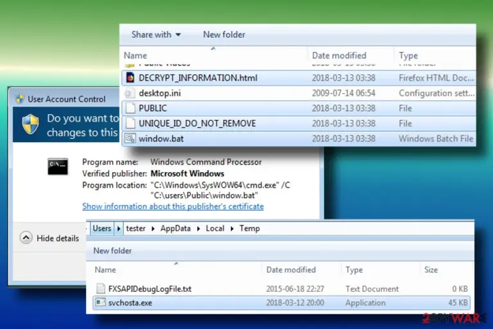
Task: Click the desktop.ini gear icon
Action: pos(128,93)
